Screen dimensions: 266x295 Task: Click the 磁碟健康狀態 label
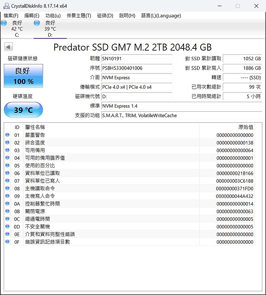[x=23, y=58]
